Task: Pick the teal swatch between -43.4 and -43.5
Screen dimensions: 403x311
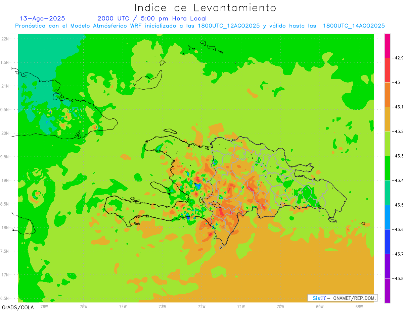Action: pyautogui.click(x=387, y=192)
